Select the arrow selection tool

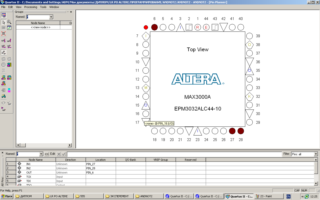(3, 22)
